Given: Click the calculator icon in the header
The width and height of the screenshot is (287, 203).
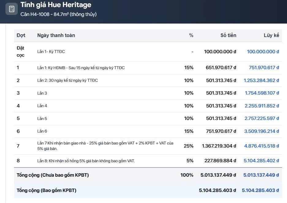Looking at the screenshot, I should [x=12, y=9].
